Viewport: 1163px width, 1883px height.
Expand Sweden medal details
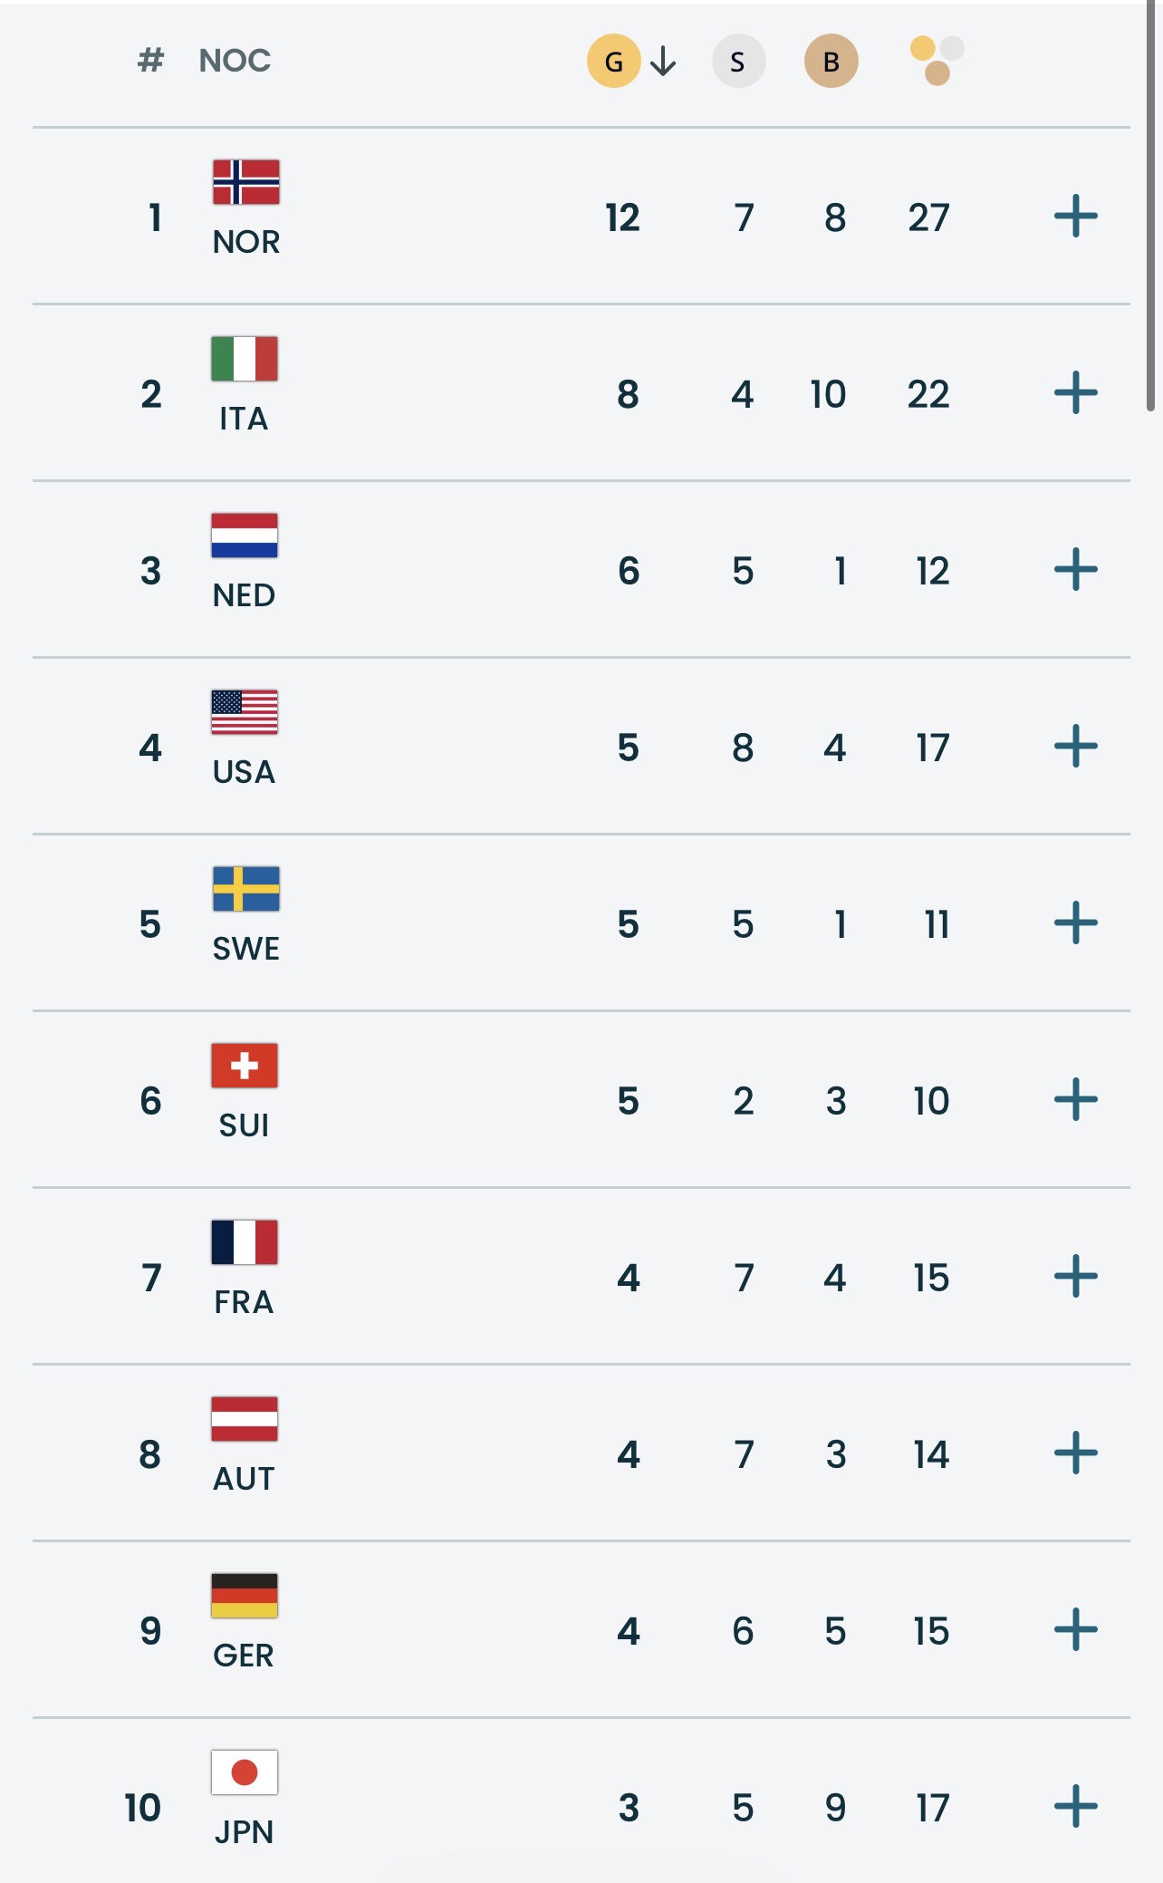pos(1075,923)
